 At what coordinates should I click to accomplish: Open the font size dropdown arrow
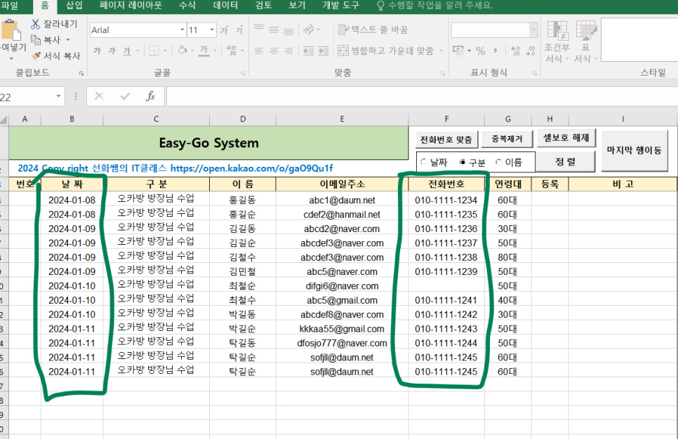tap(212, 30)
